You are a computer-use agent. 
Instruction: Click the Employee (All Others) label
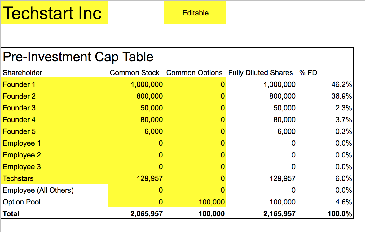(38, 190)
